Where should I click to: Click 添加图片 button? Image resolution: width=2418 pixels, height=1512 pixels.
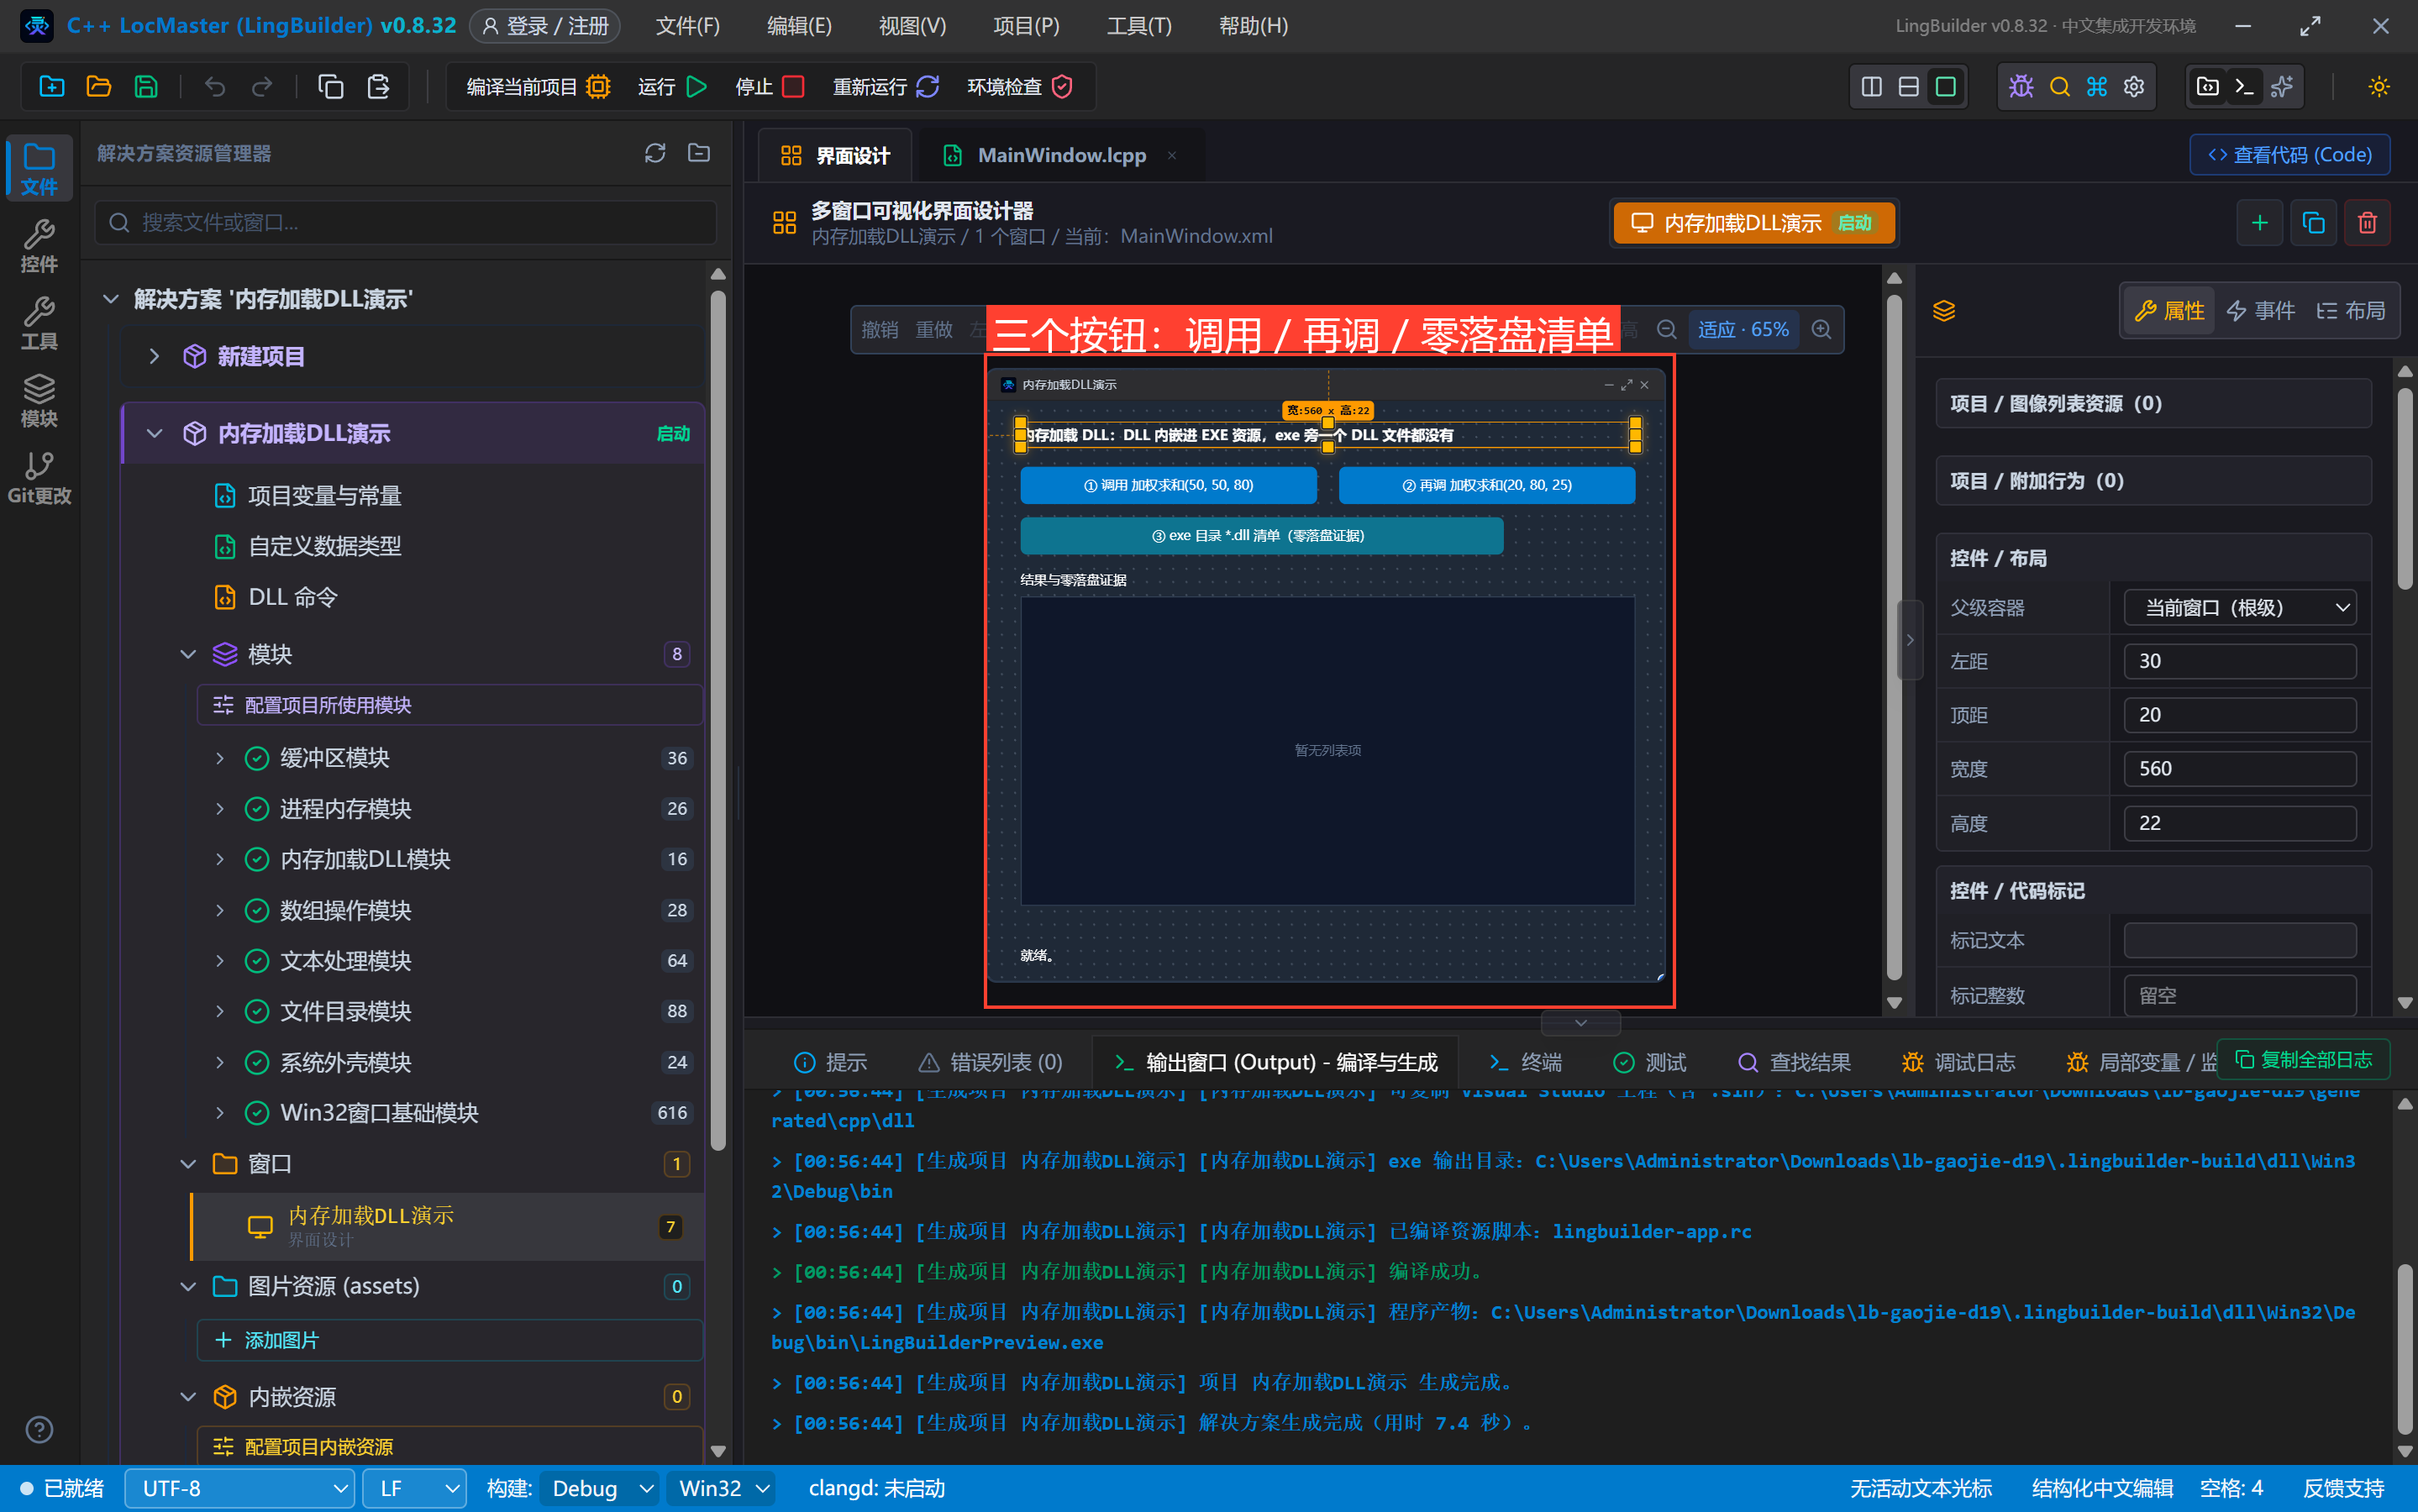(x=449, y=1340)
